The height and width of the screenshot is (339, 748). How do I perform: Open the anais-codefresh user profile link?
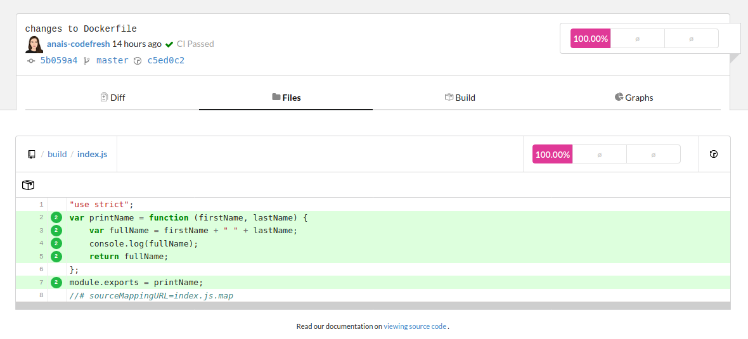(78, 44)
